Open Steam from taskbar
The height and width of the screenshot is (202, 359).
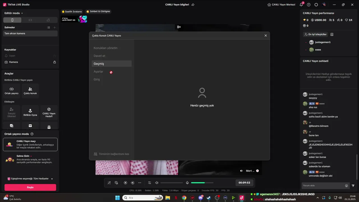(209, 198)
